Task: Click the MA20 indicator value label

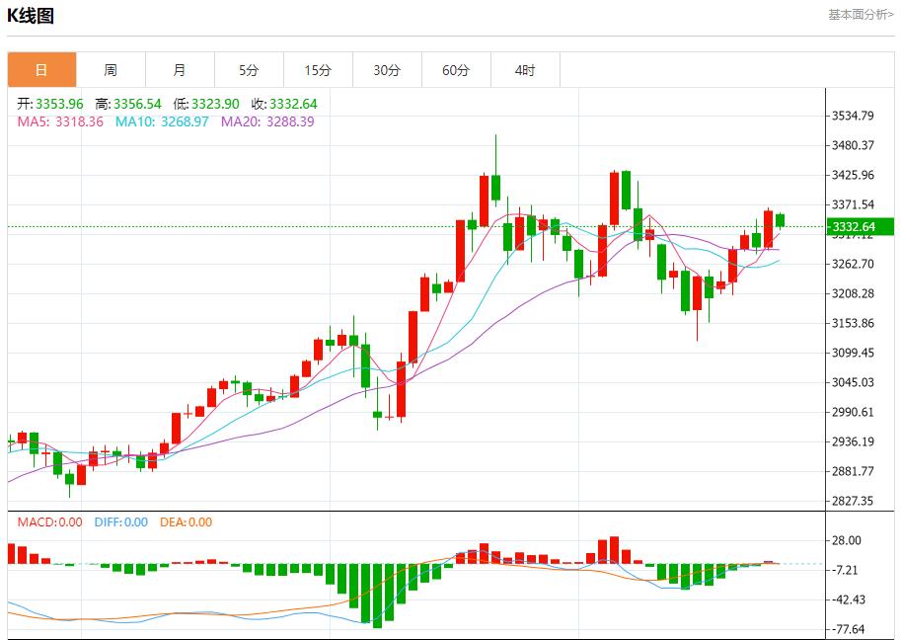Action: coord(267,121)
